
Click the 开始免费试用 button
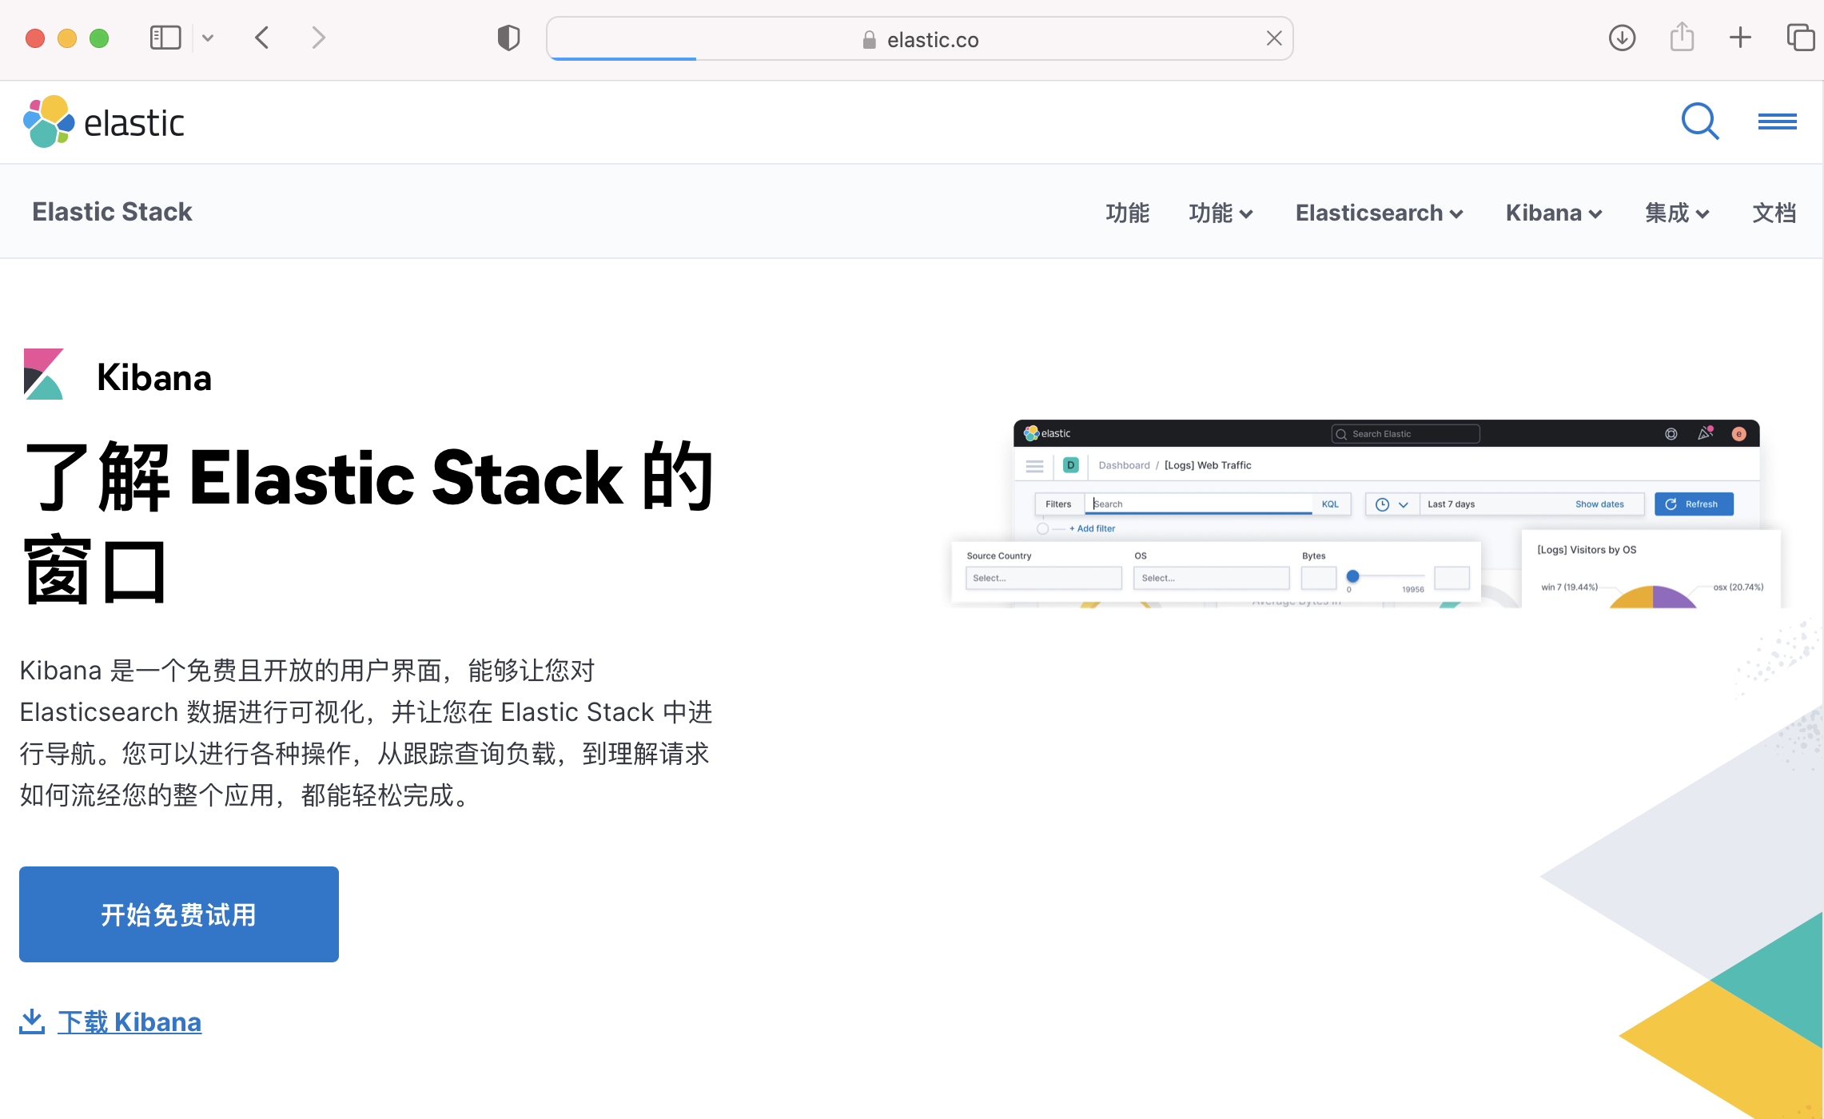point(179,914)
